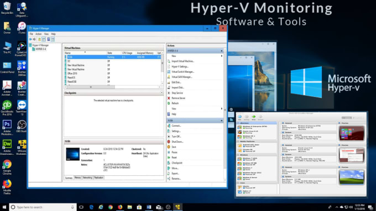Click the Turn Off action icon

click(169, 136)
